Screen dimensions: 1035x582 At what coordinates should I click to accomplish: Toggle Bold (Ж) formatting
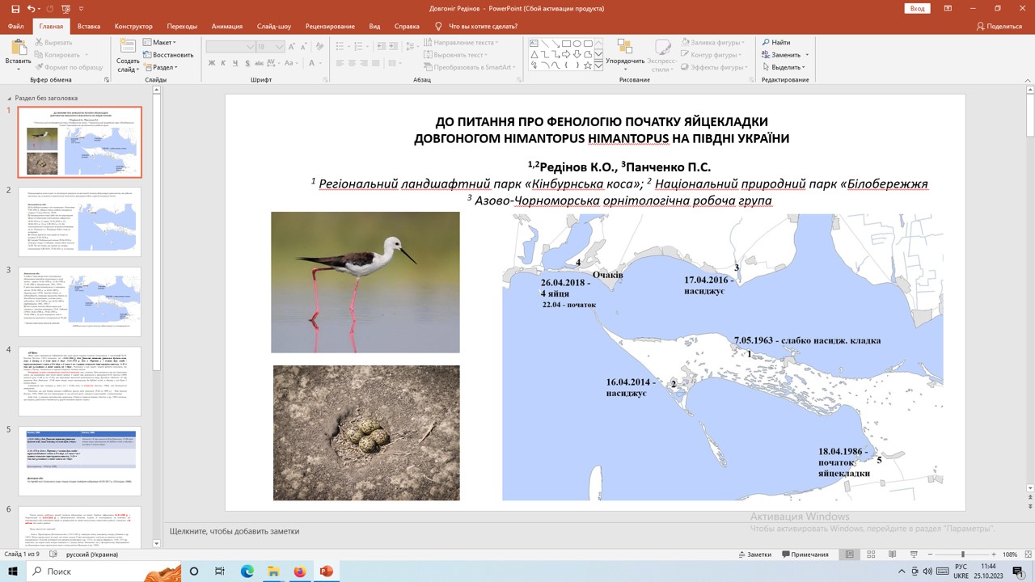tap(212, 63)
